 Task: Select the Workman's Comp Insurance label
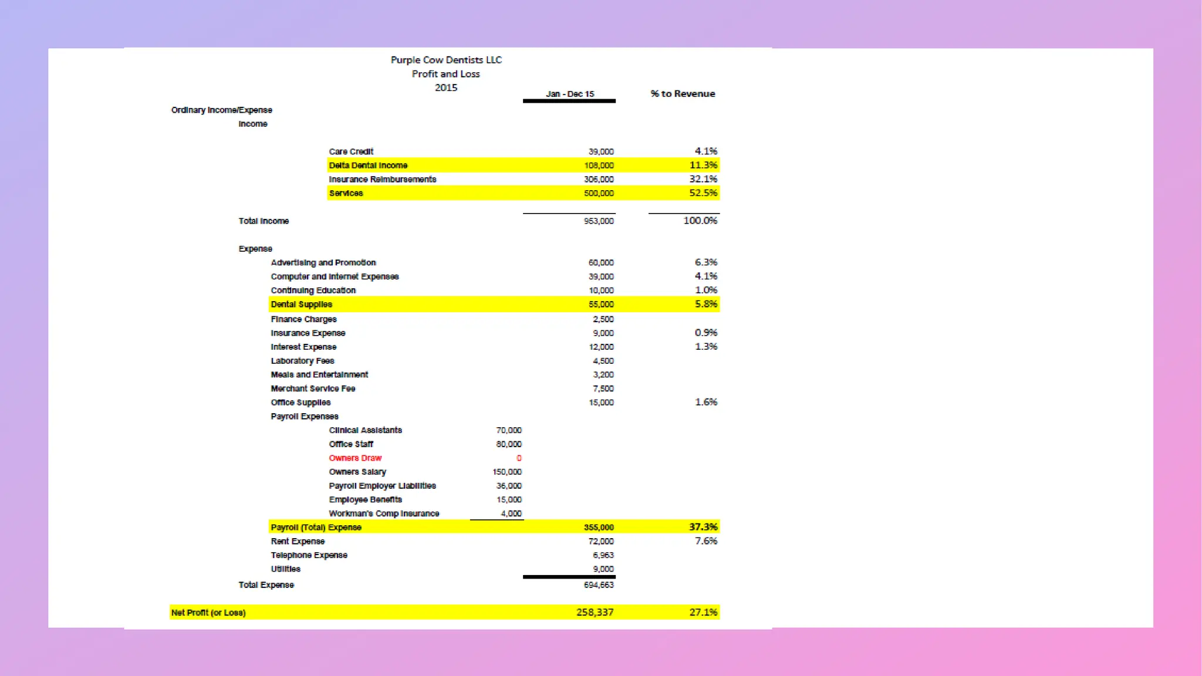coord(384,513)
